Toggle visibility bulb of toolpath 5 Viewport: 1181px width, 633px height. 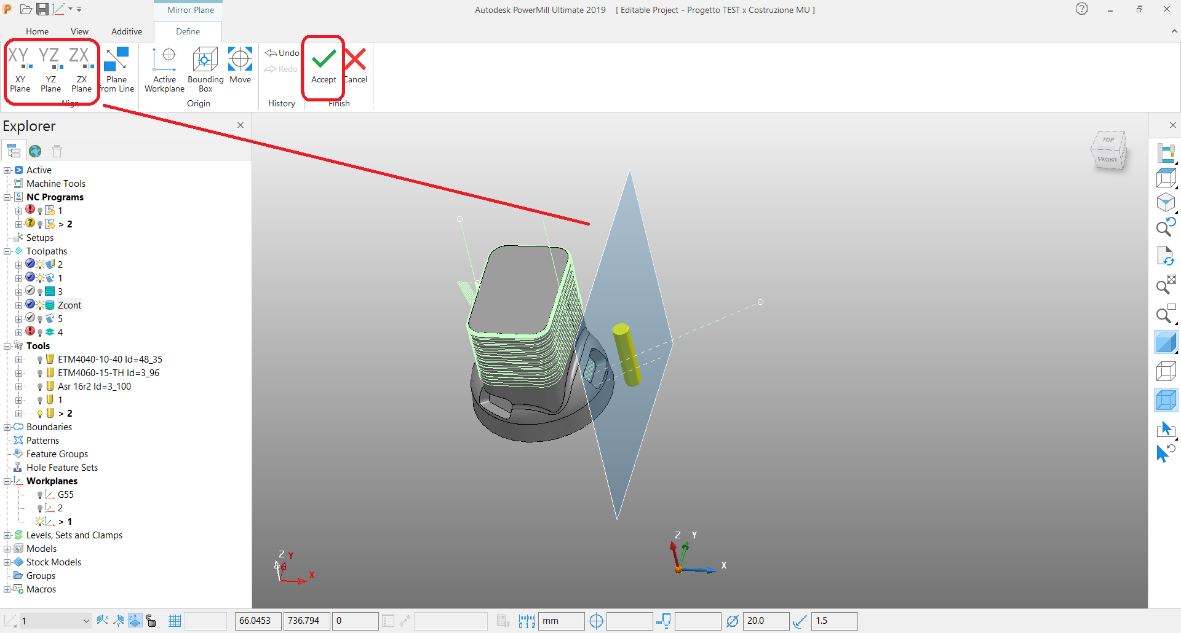point(40,319)
